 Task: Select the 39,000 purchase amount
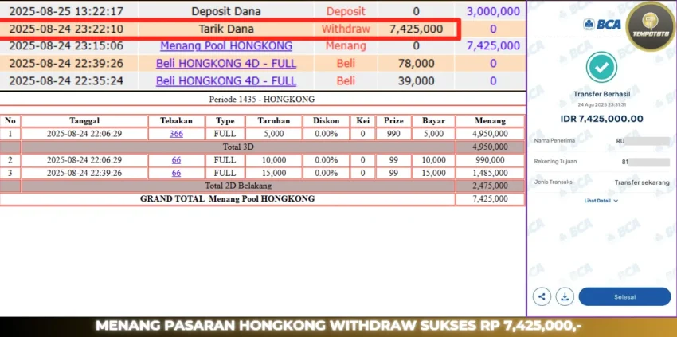click(x=416, y=80)
